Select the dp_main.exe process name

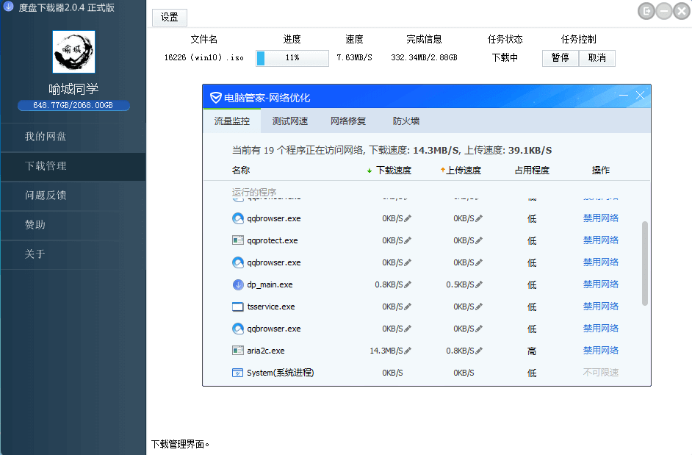tap(270, 284)
